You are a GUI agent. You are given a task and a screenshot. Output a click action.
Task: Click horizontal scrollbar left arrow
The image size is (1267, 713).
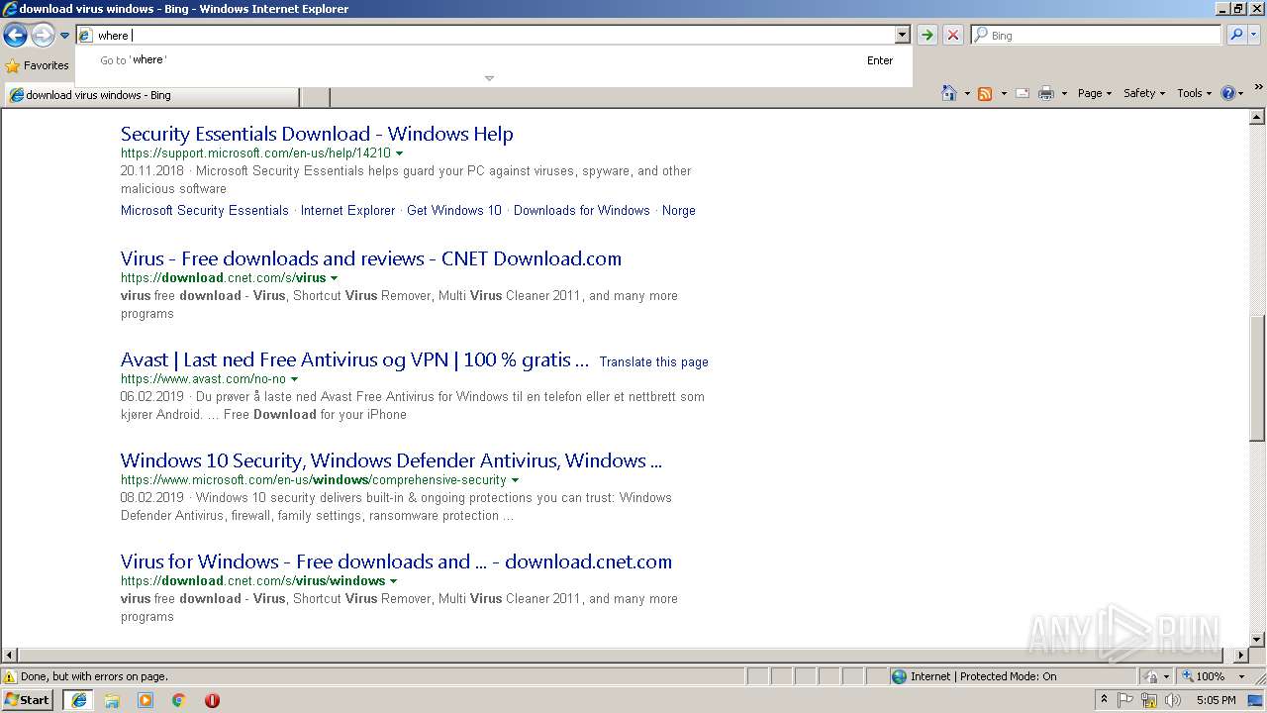coord(9,656)
